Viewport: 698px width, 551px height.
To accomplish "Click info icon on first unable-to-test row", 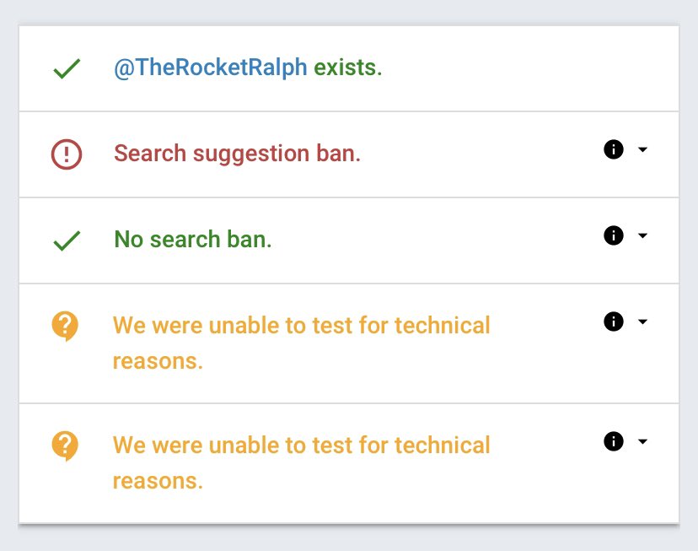I will tap(614, 321).
